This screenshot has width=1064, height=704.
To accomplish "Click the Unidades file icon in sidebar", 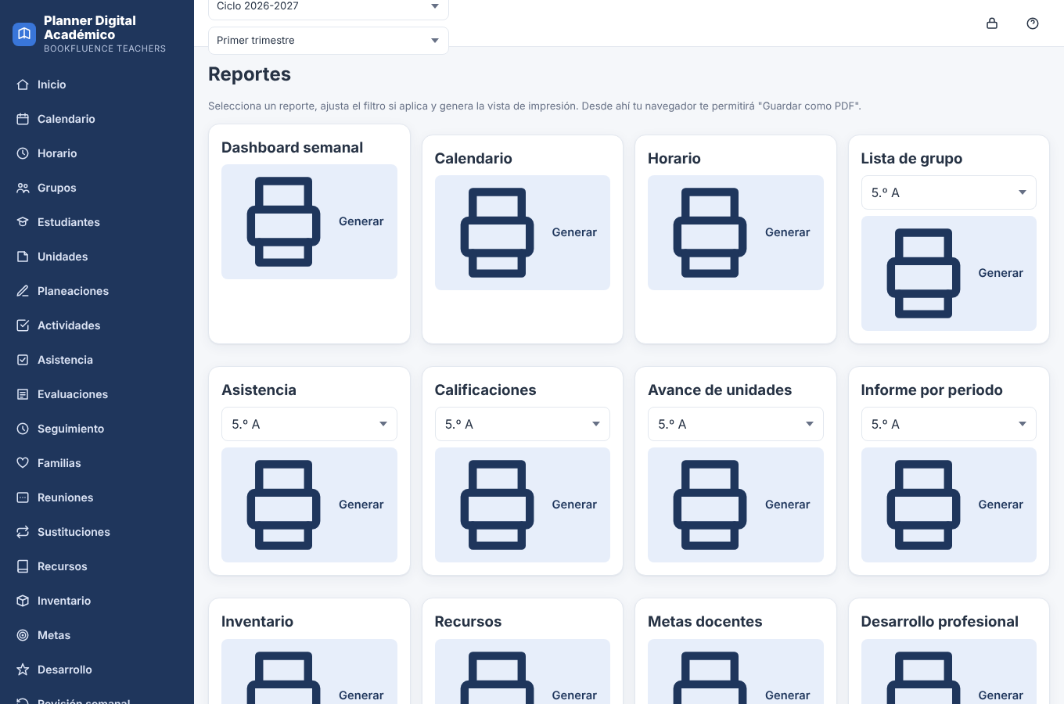I will pos(23,257).
